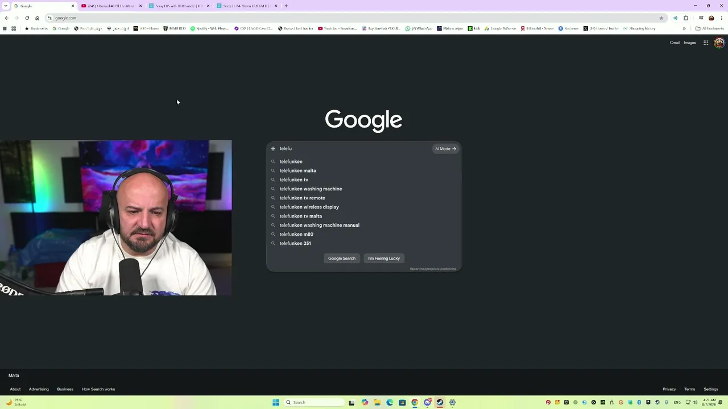Screen dimensions: 728x409
Task: Open the Spotify Web Player bookmark
Action: (209, 28)
